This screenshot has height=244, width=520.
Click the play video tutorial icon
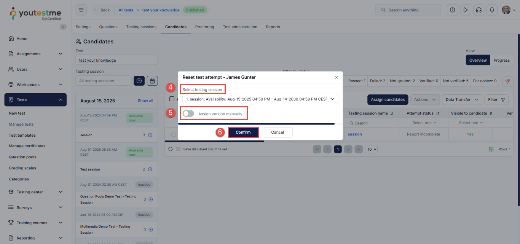coord(465,10)
